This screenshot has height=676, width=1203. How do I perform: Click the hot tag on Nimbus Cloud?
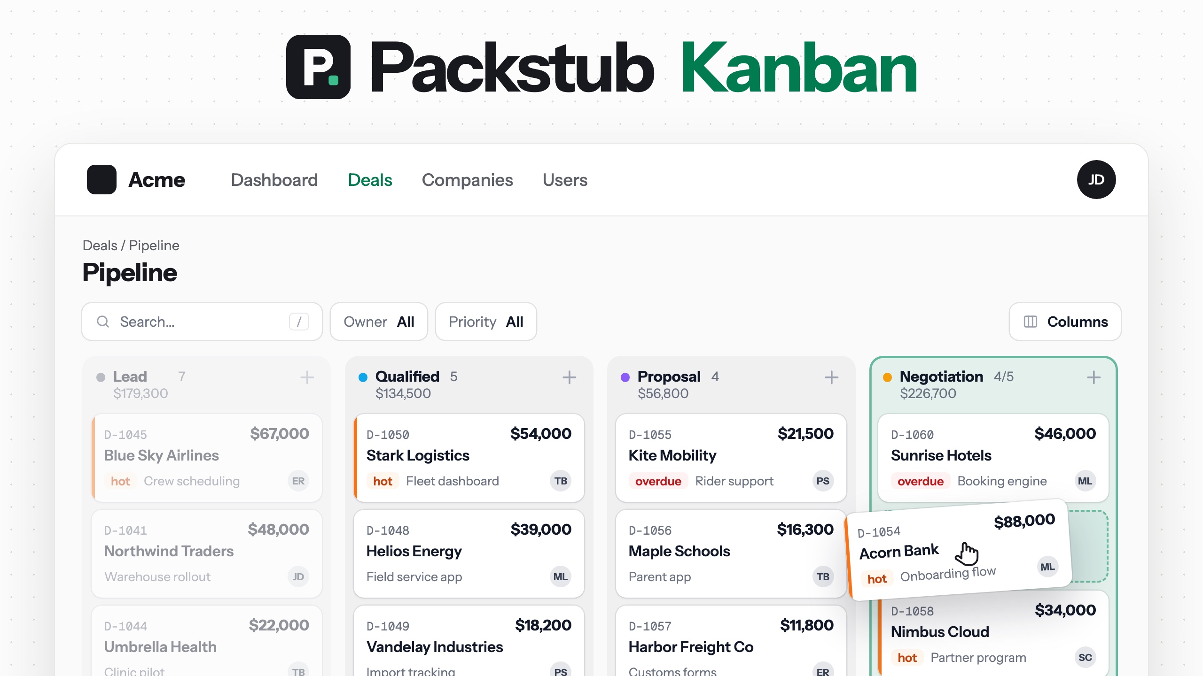[907, 658]
